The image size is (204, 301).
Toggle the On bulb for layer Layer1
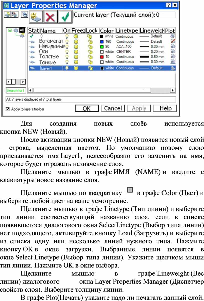point(67,68)
